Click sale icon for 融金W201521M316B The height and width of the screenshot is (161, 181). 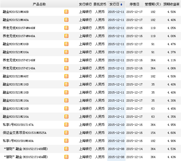point(67,44)
